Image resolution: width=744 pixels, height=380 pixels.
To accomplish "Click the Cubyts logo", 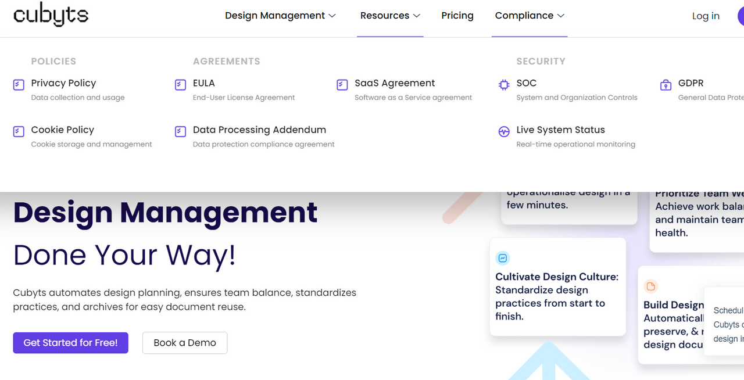I will tap(51, 16).
